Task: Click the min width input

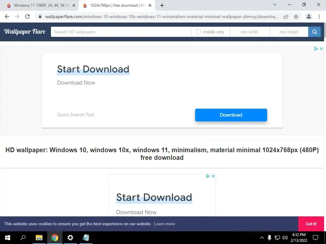Action: coord(250,32)
